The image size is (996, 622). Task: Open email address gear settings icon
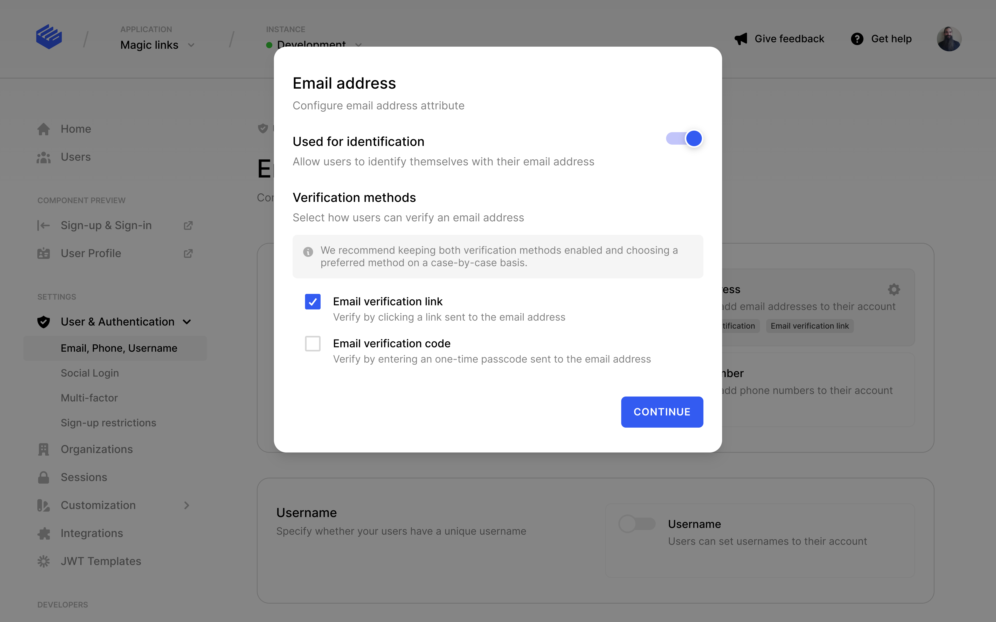coord(894,289)
